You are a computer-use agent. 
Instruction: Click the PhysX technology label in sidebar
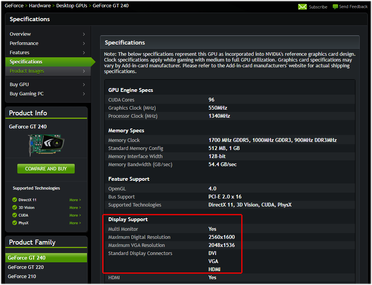point(23,223)
